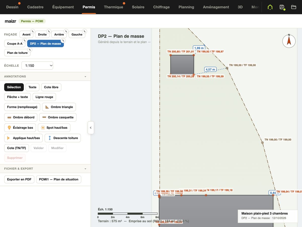Click the 4,57 m dimension label

coord(210,69)
